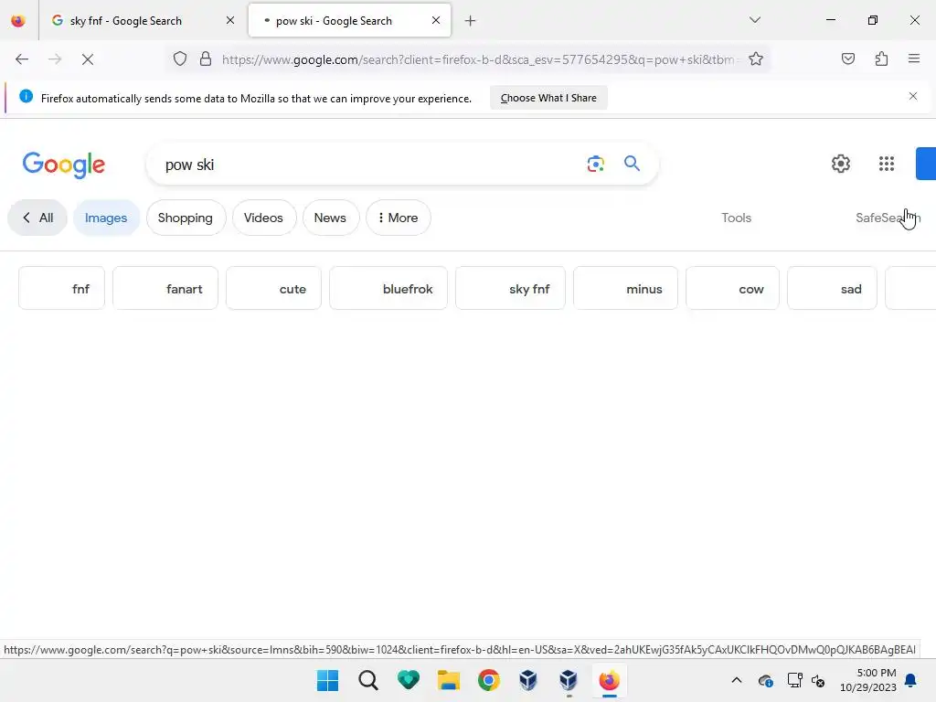Close the pow ski tab
This screenshot has height=702, width=936.
[x=436, y=20]
